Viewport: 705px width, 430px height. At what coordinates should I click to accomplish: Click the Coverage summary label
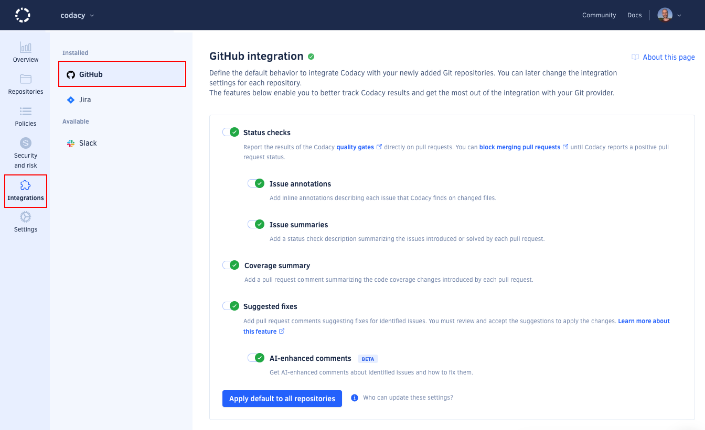pos(277,266)
